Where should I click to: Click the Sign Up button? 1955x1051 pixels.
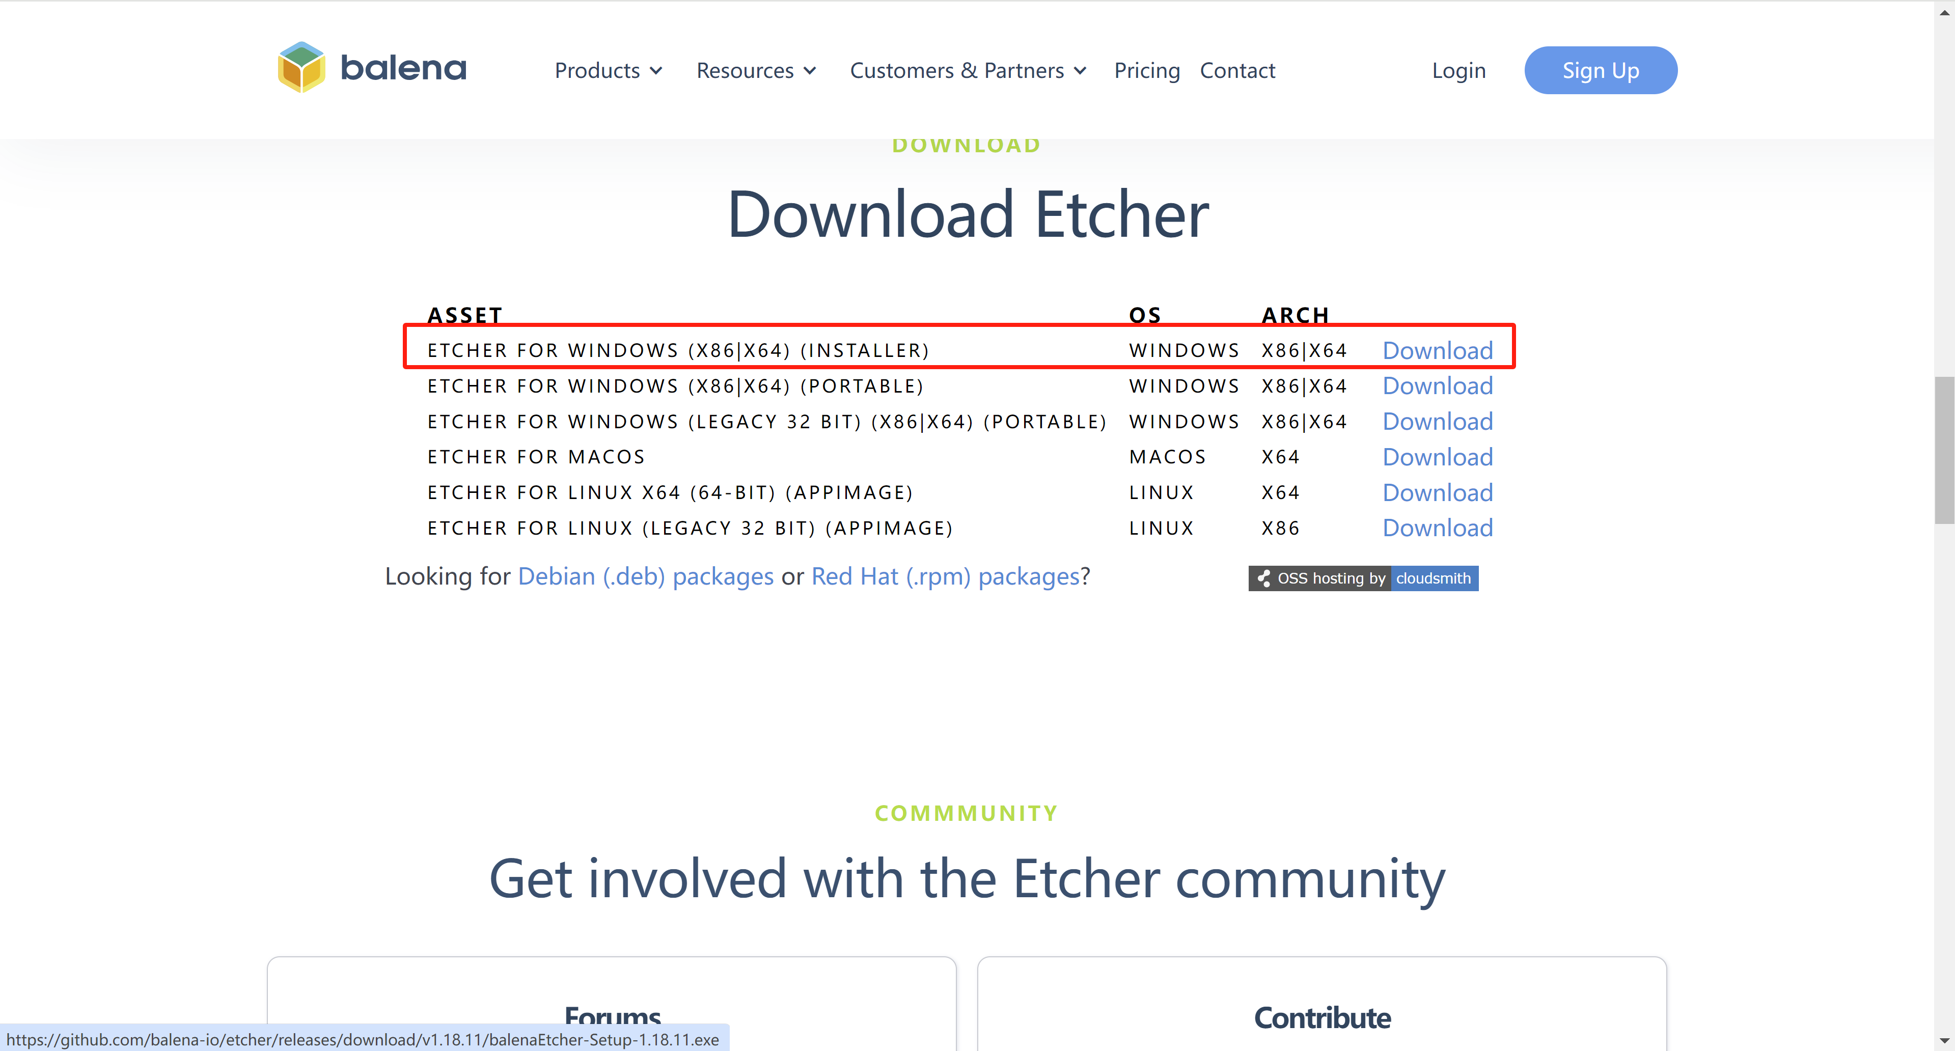click(1601, 71)
